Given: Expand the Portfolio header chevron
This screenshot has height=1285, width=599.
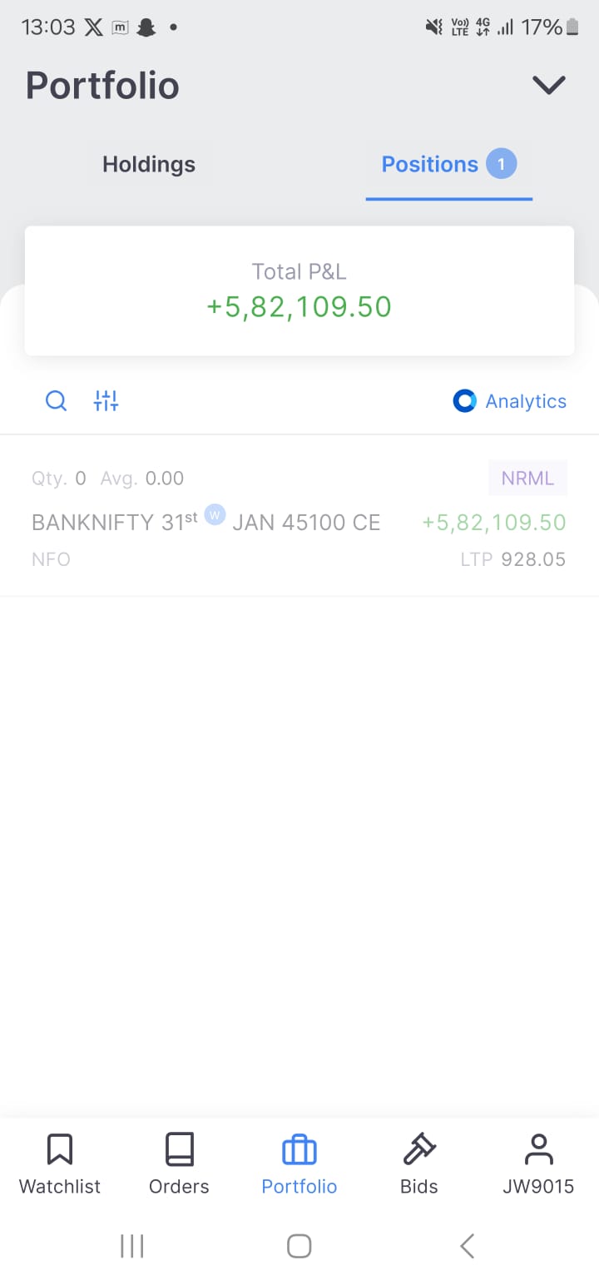Looking at the screenshot, I should pos(549,85).
